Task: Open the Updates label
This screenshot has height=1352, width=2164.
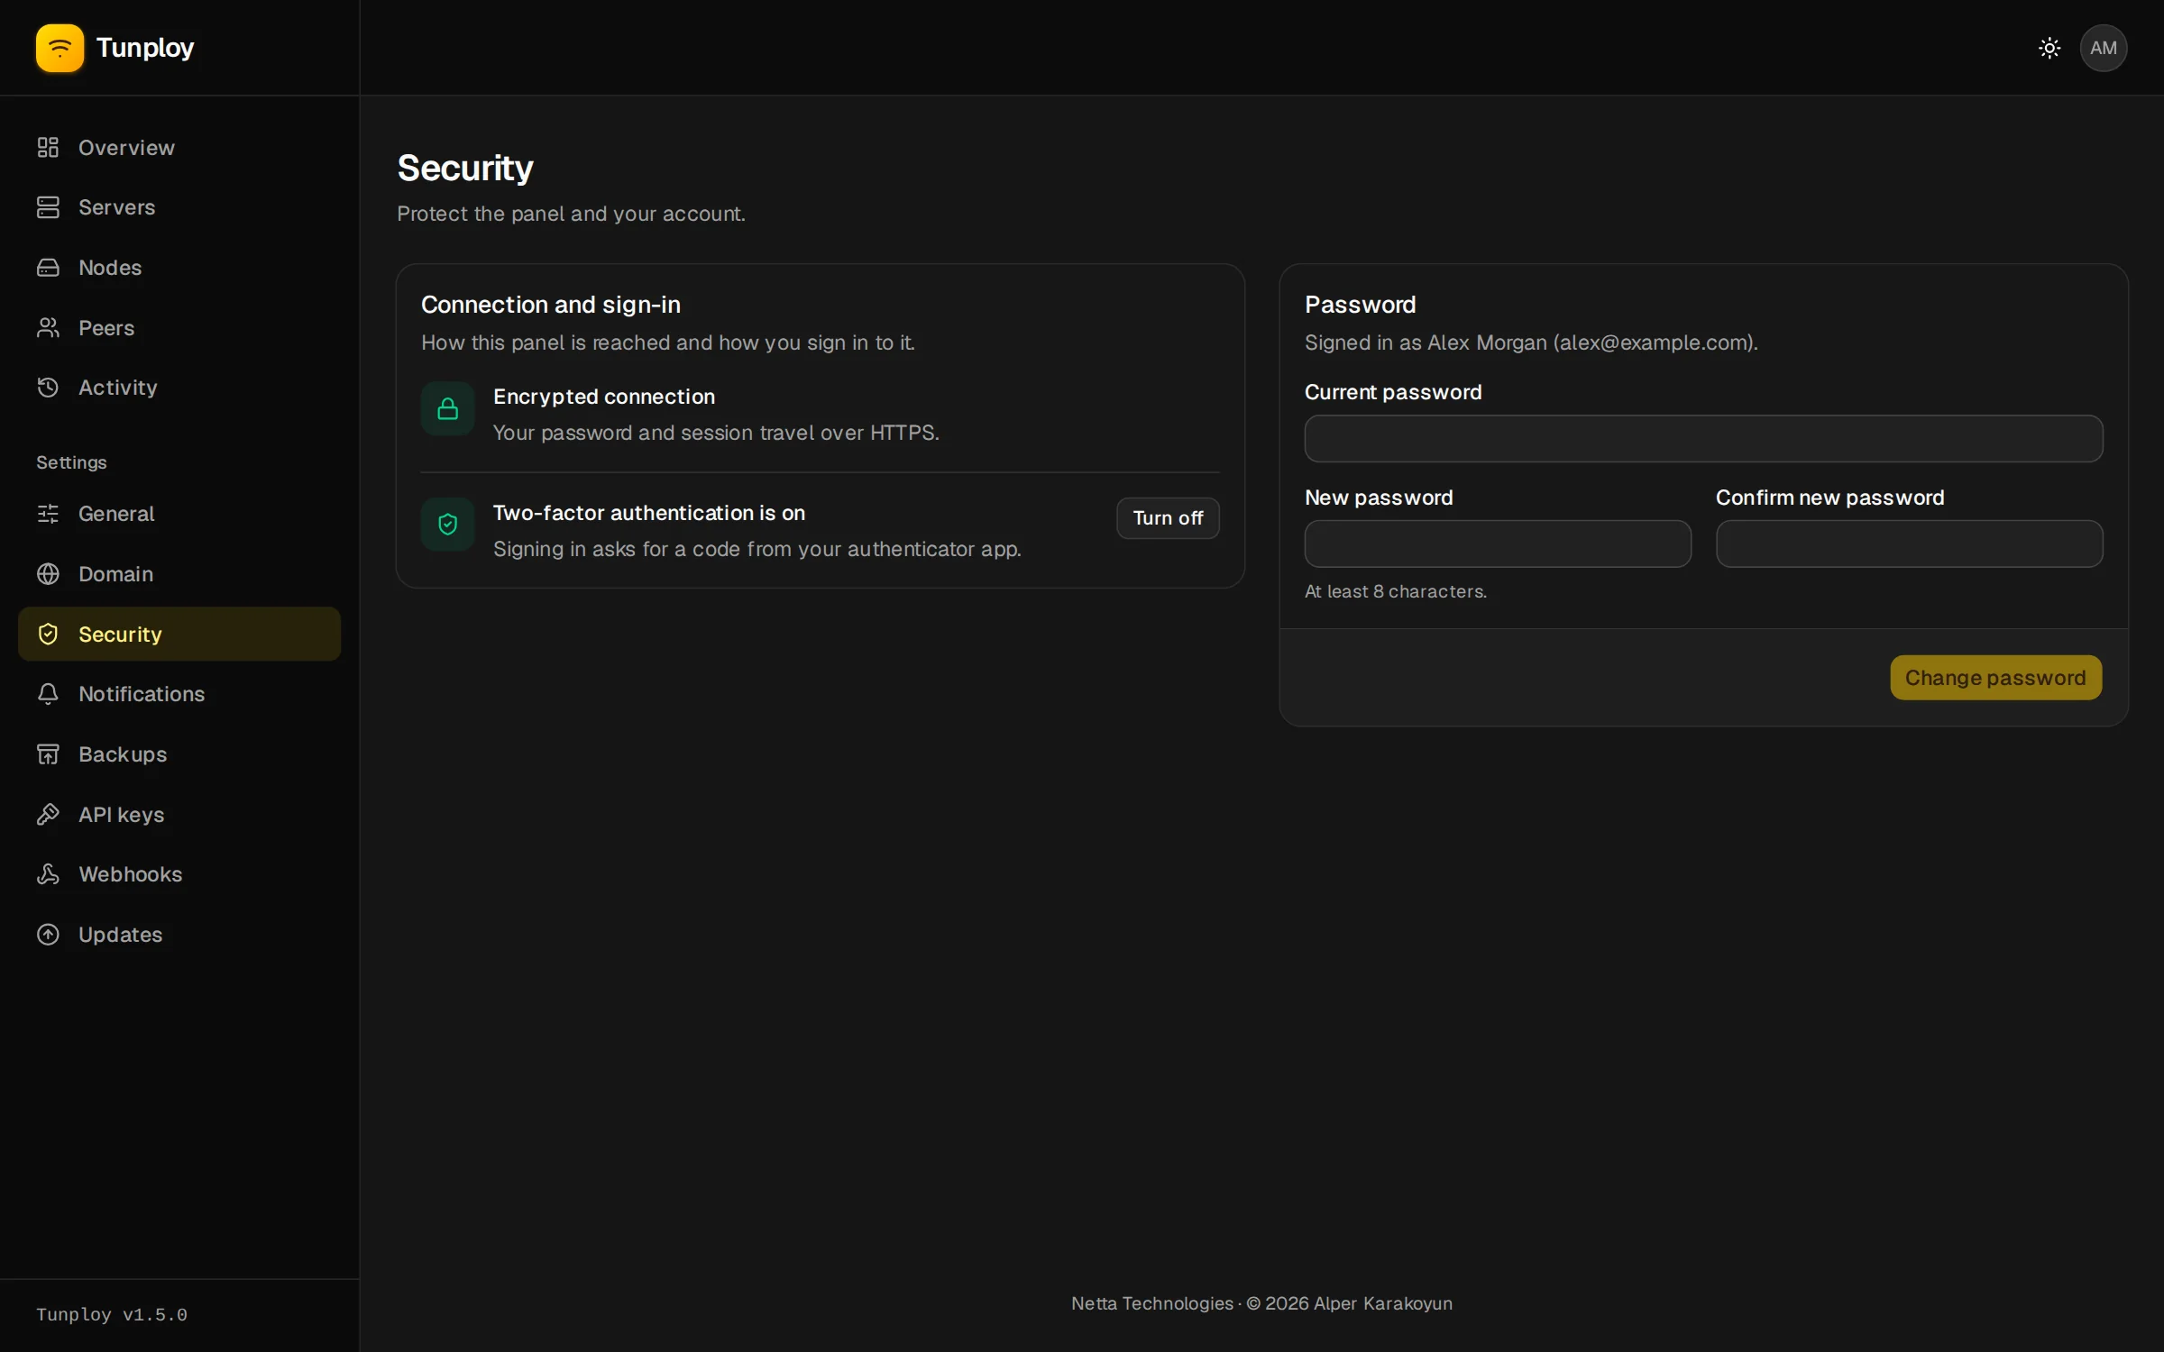Action: pyautogui.click(x=120, y=935)
